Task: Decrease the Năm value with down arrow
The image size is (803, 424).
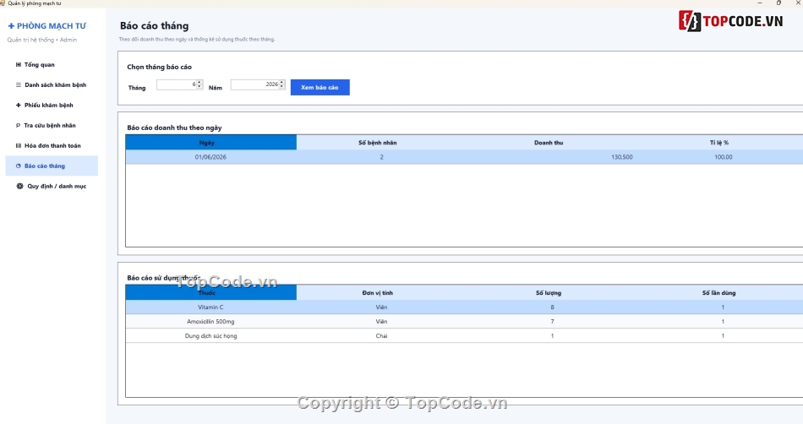Action: [281, 86]
